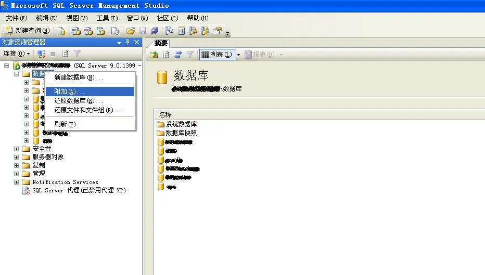Click the MDX query toolbar icon

point(76,31)
